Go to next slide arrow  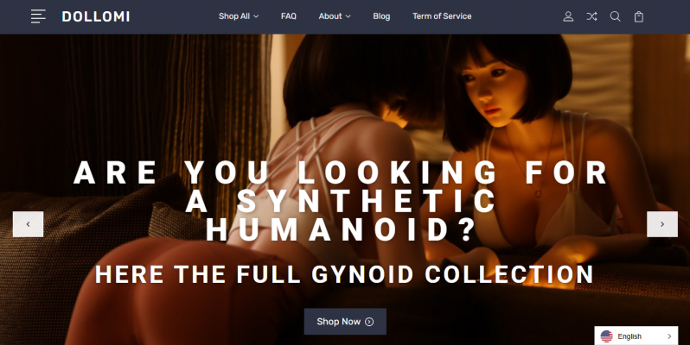click(x=662, y=224)
